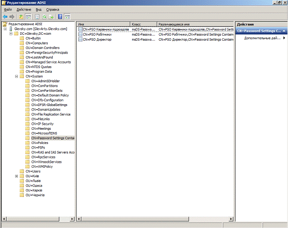The image size is (288, 228).
Task: Click the Export list toolbar icon
Action: pyautogui.click(x=52, y=16)
